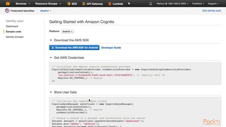The image size is (226, 127).
Task: Click Federated Identities title link
Action: pos(23,11)
